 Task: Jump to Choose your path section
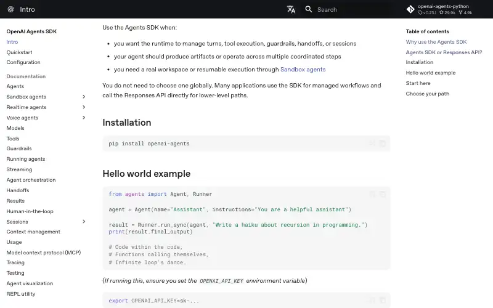[x=427, y=94]
